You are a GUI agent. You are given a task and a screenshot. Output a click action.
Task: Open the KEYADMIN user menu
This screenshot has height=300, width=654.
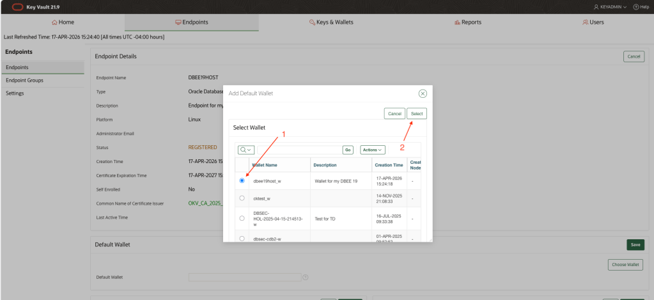point(610,6)
